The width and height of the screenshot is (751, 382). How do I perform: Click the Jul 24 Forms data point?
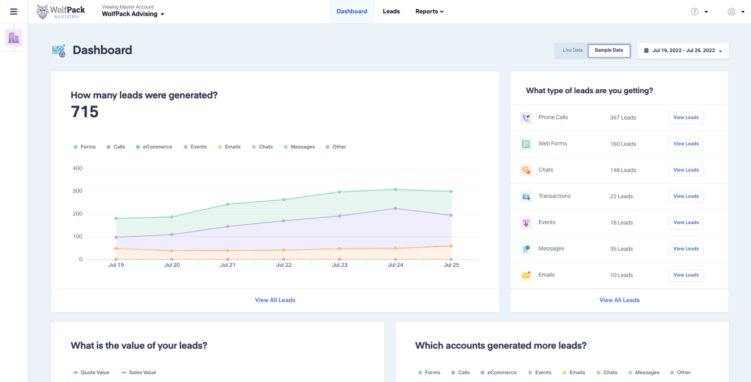click(x=395, y=190)
